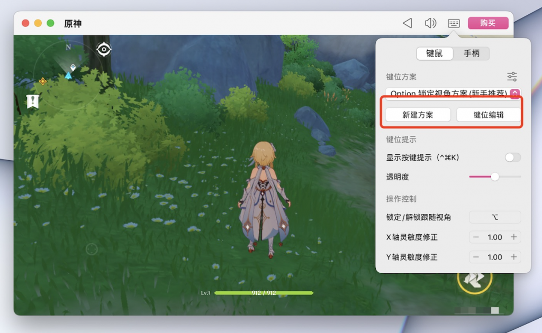The image size is (542, 333).
Task: Click the 键位提示 section label
Action: [x=401, y=140]
